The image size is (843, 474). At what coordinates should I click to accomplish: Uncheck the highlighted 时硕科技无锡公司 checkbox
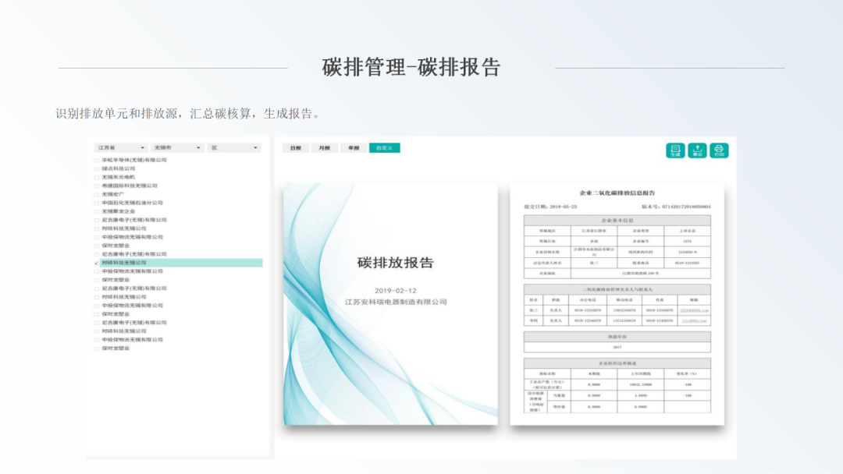[x=97, y=263]
